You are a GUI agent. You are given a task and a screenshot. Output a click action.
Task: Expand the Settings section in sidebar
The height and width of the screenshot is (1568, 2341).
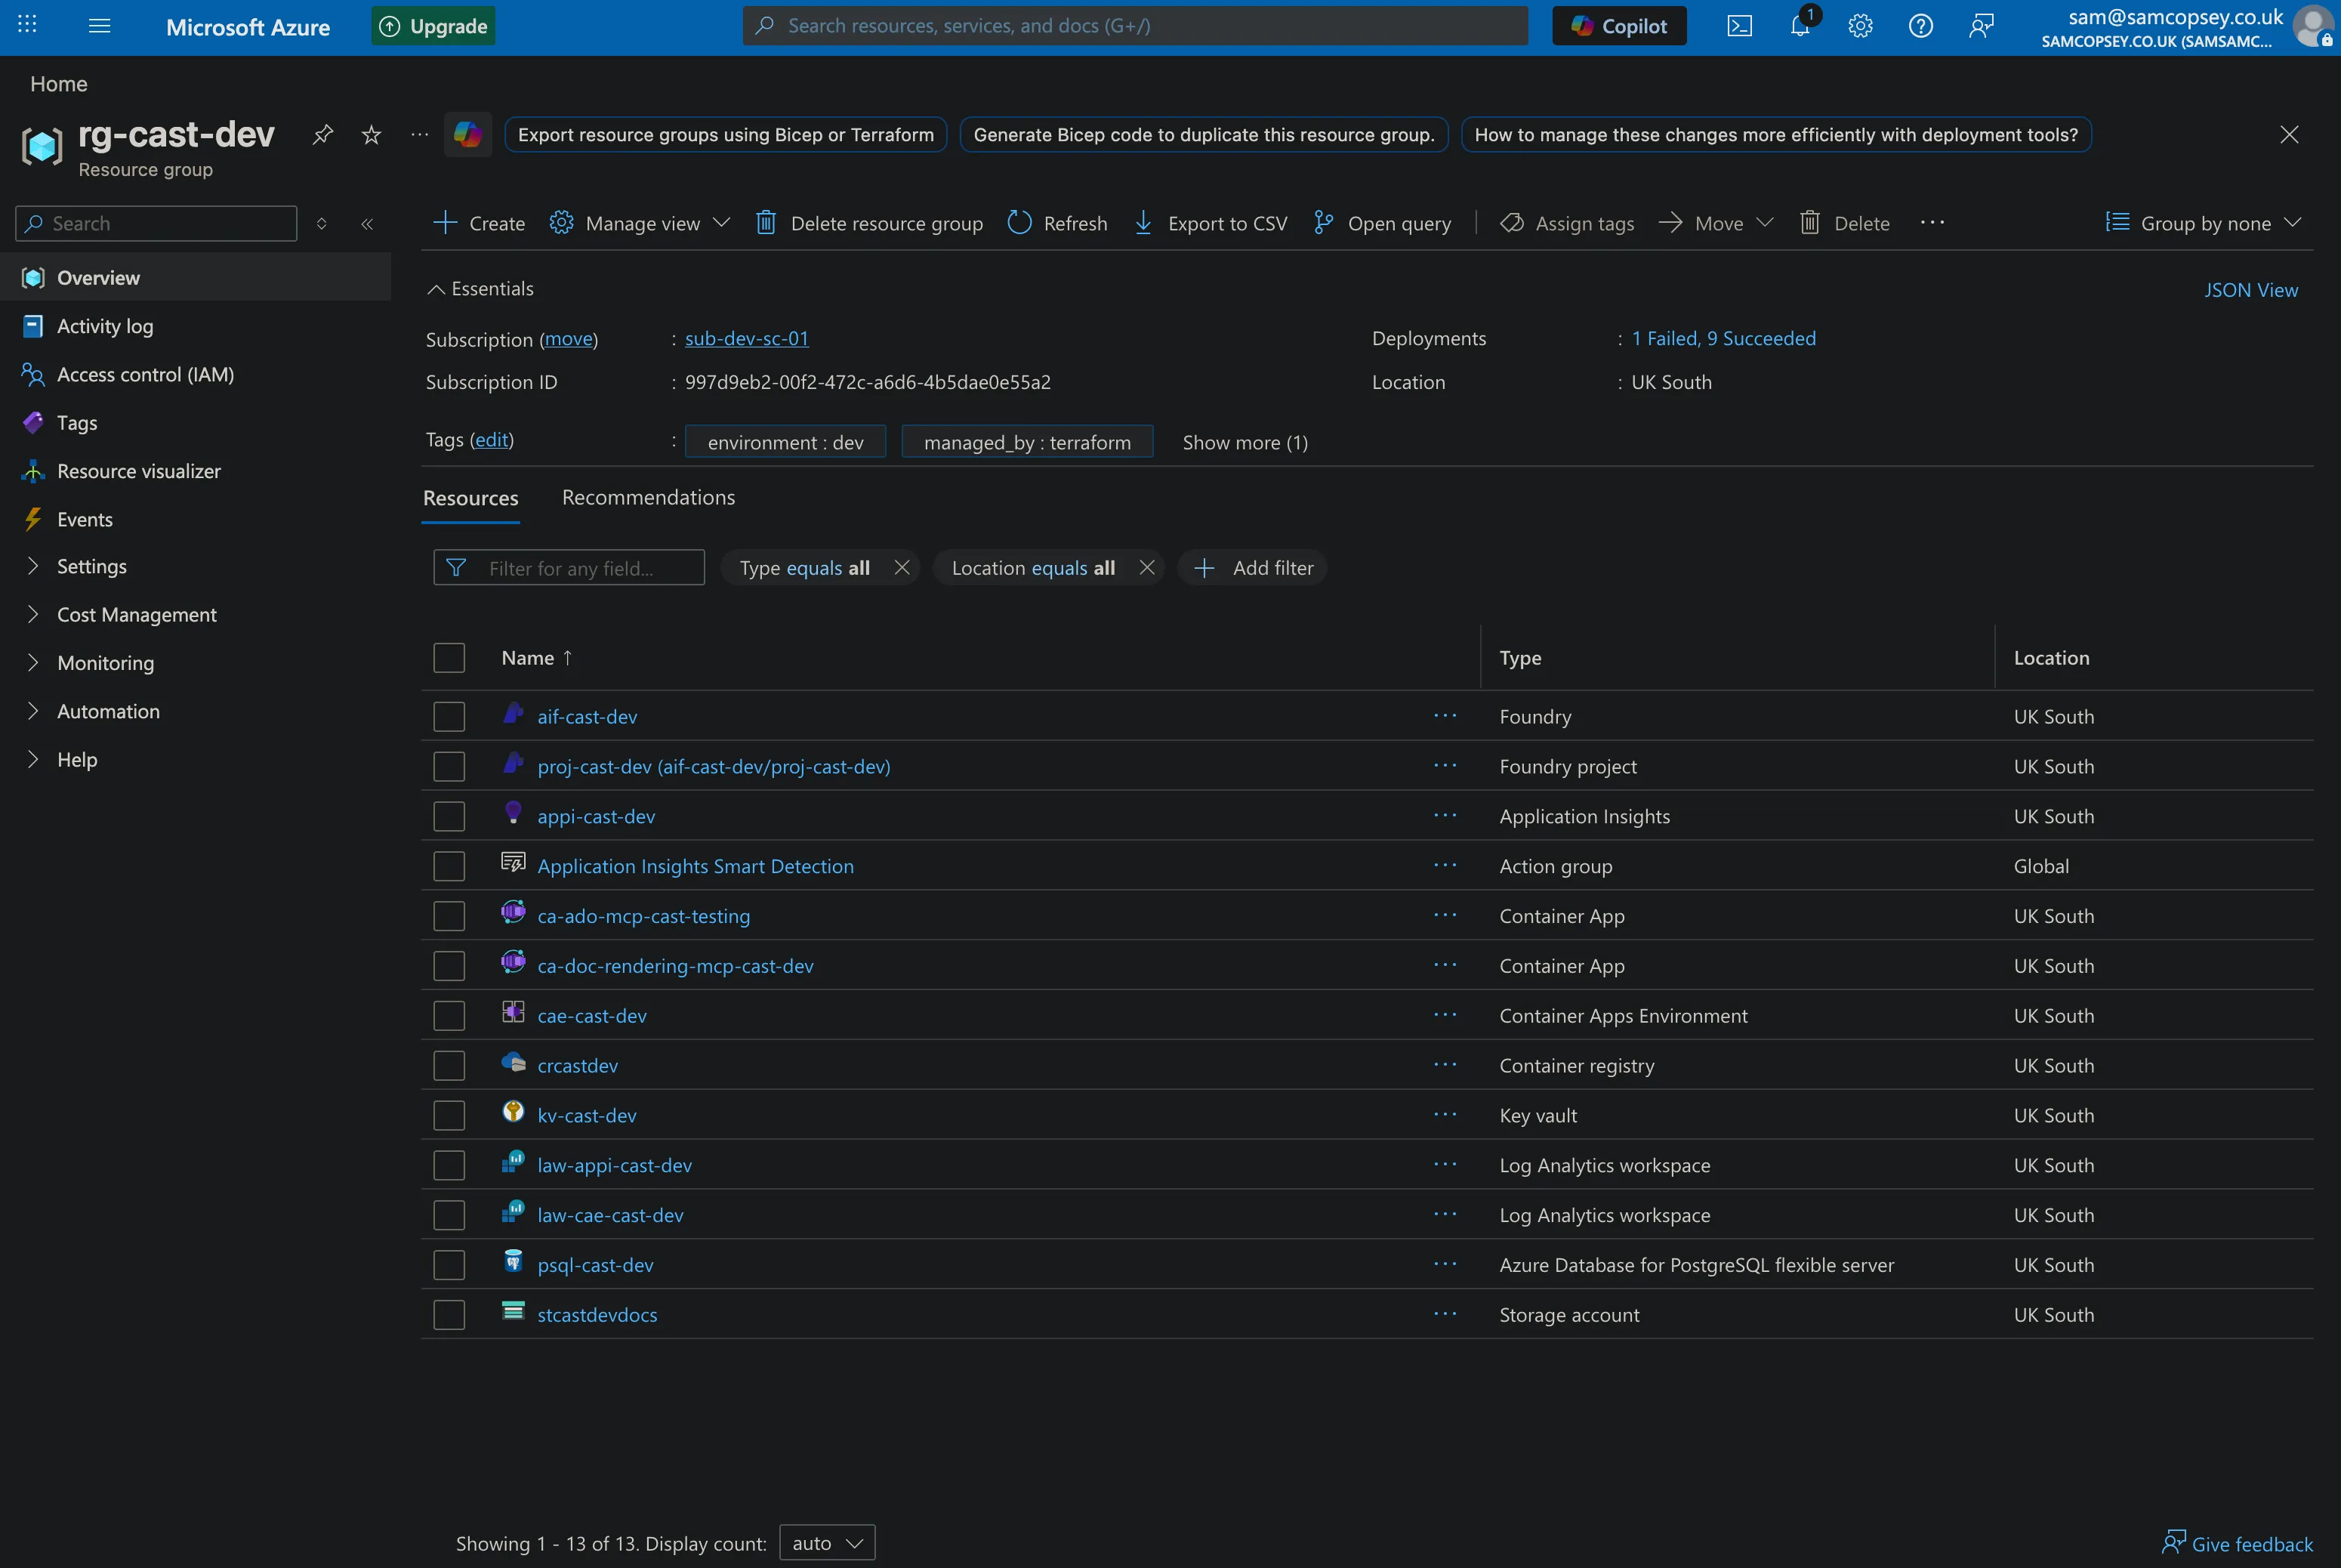click(91, 566)
